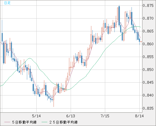The image size is (156, 126).
Task: Click the 0.855 price axis label
Action: (148, 57)
